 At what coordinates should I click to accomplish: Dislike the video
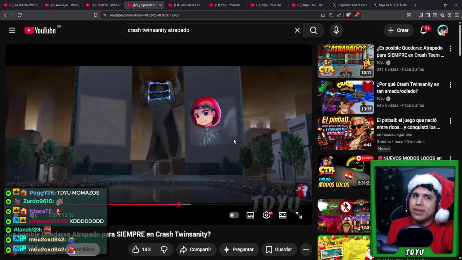click(x=164, y=250)
